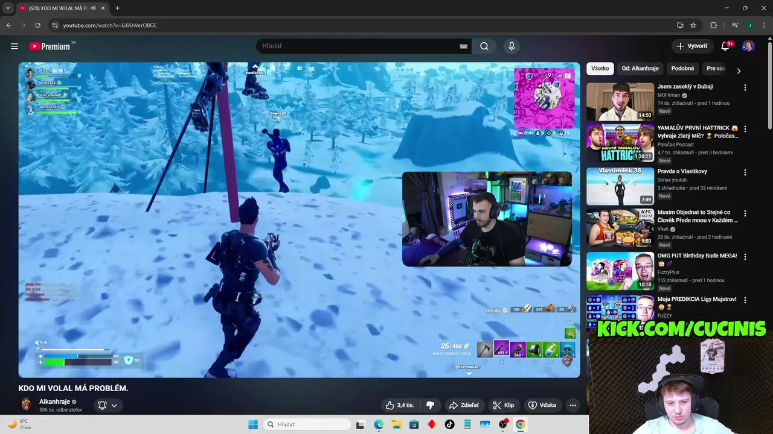Open the Alkanhraje channel avatar
The height and width of the screenshot is (434, 773).
26,405
